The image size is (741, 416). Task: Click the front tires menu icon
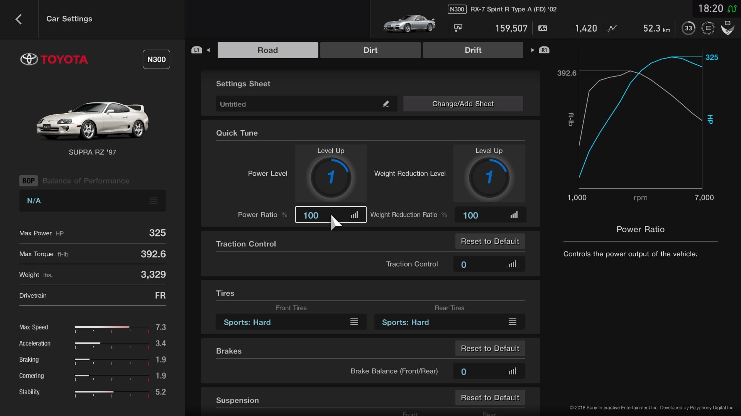tap(354, 322)
